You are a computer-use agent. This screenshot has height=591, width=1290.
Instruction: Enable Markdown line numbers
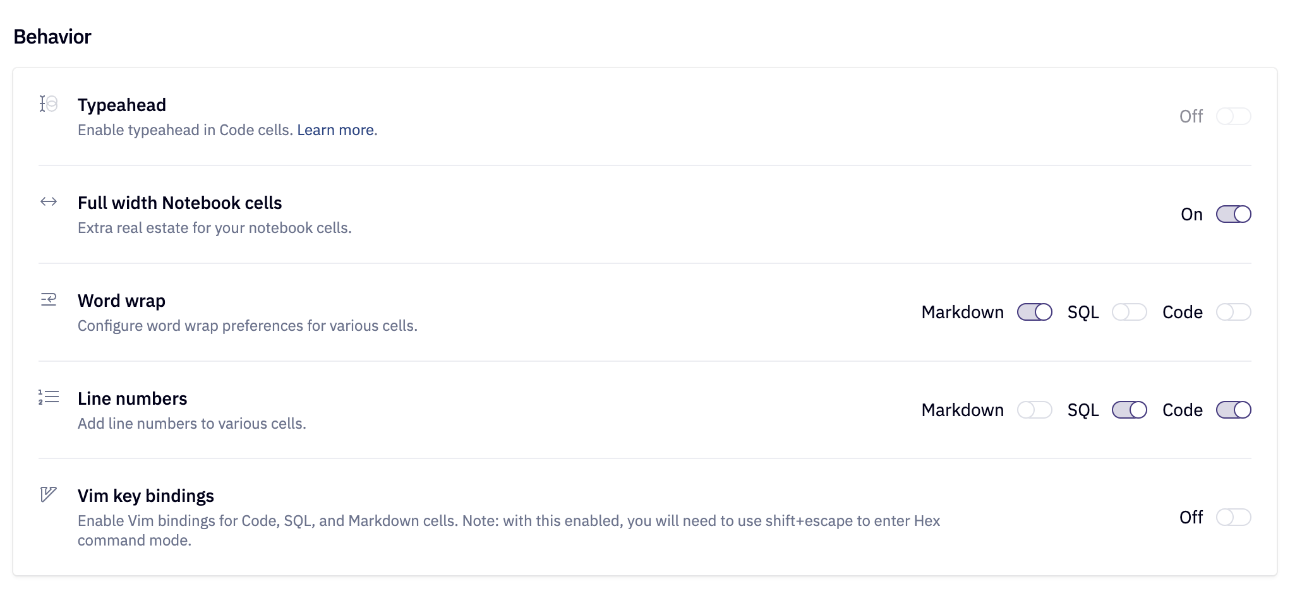click(1034, 410)
